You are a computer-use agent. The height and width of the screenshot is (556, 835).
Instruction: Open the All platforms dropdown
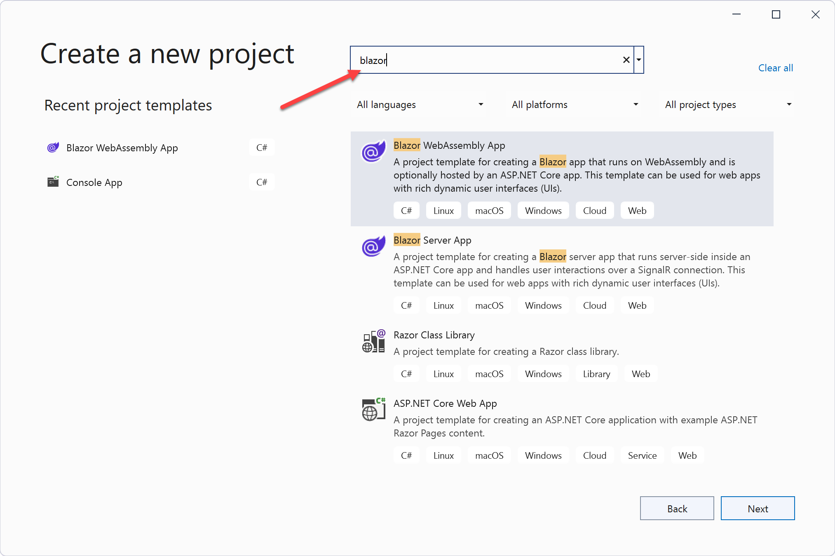pyautogui.click(x=574, y=104)
